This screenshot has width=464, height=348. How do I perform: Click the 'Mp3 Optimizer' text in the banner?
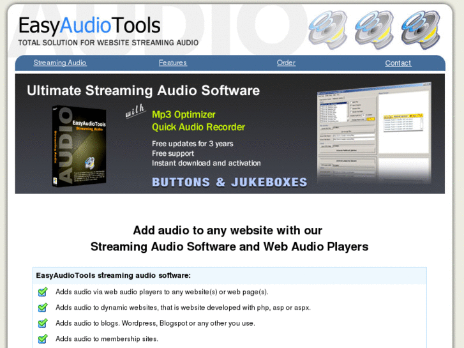(x=183, y=115)
